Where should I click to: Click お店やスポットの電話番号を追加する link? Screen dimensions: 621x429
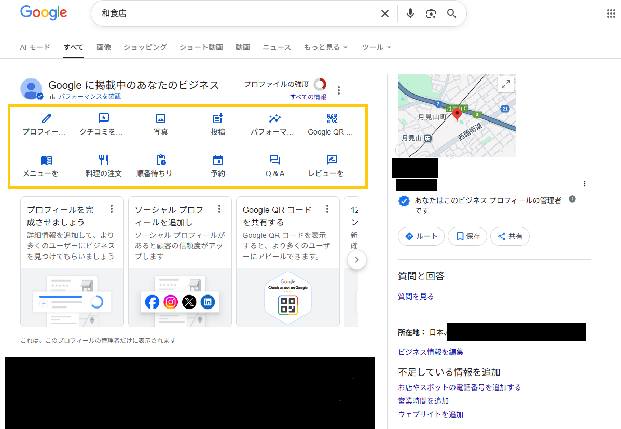[460, 387]
